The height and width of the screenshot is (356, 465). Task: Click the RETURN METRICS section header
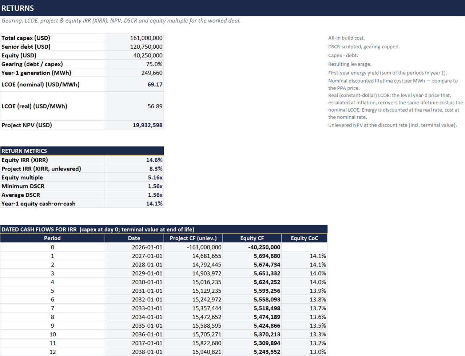82,151
